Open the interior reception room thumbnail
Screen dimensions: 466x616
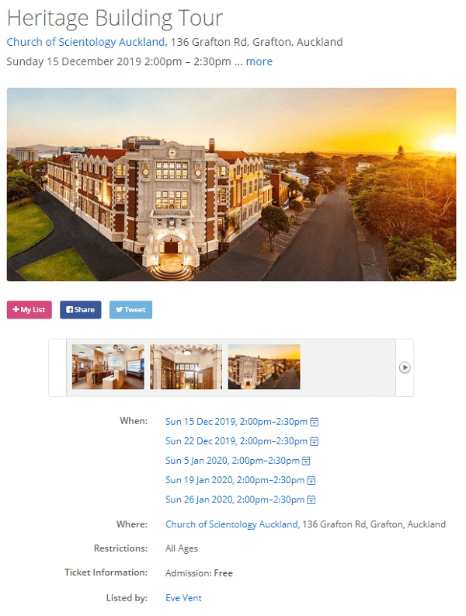pyautogui.click(x=108, y=367)
